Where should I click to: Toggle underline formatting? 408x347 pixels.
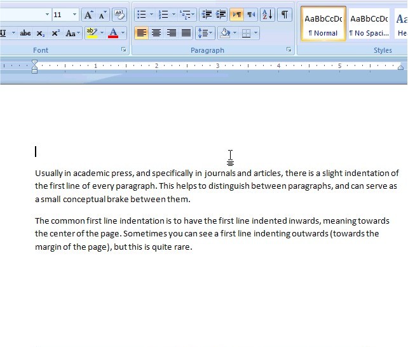(x=3, y=33)
